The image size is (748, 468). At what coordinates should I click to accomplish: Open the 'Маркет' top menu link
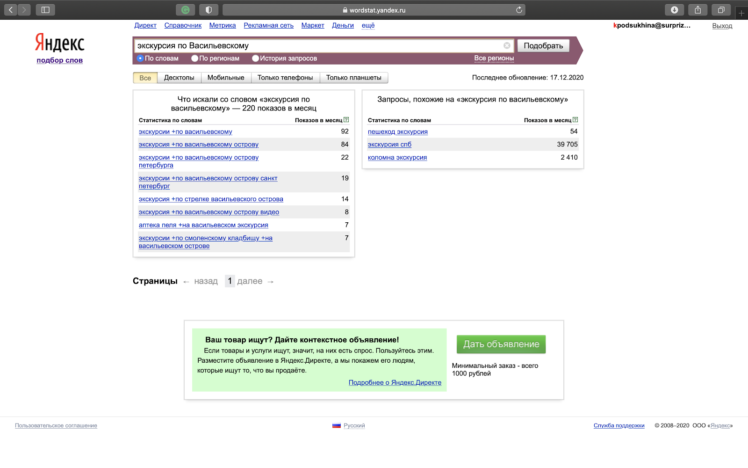pos(313,25)
